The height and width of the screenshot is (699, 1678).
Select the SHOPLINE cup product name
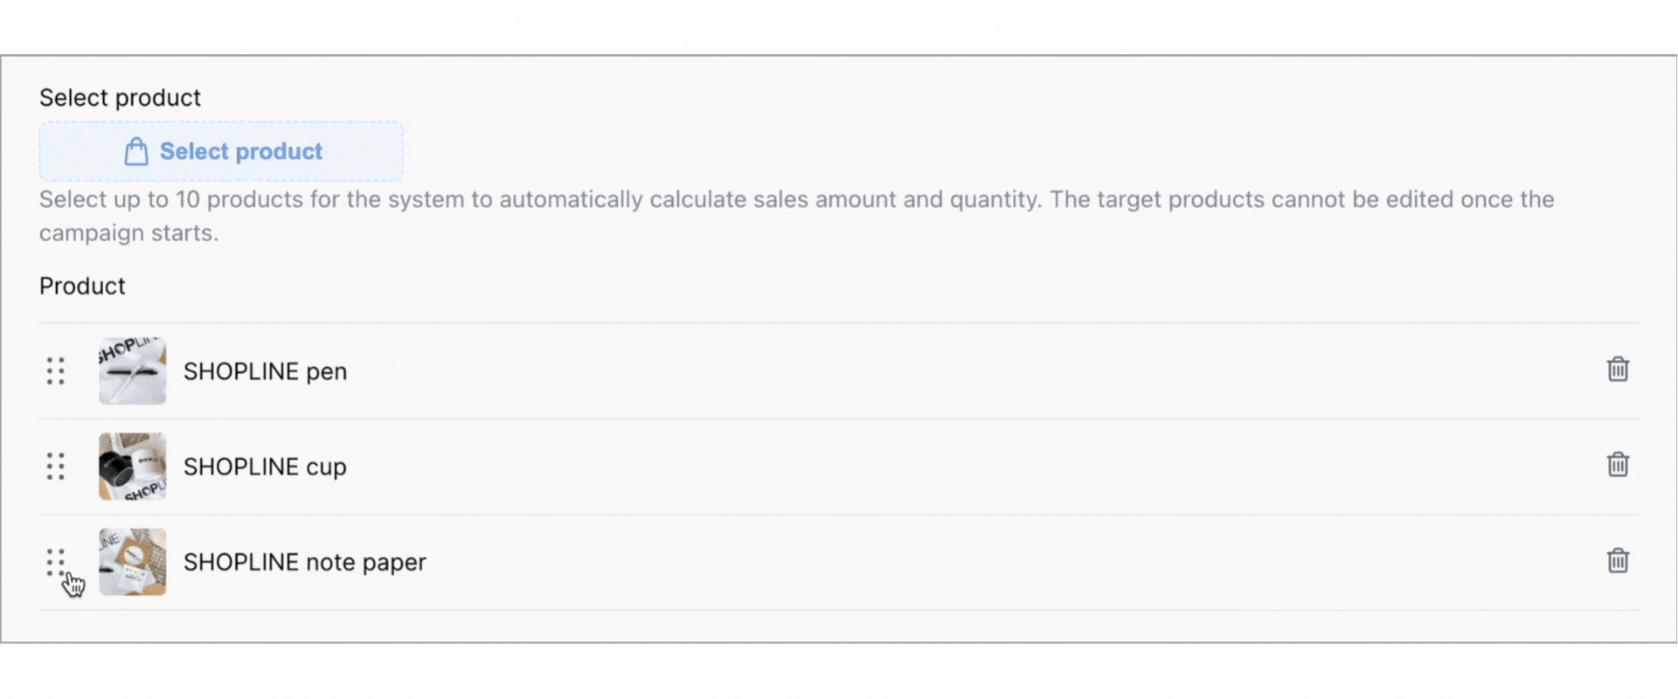click(265, 467)
